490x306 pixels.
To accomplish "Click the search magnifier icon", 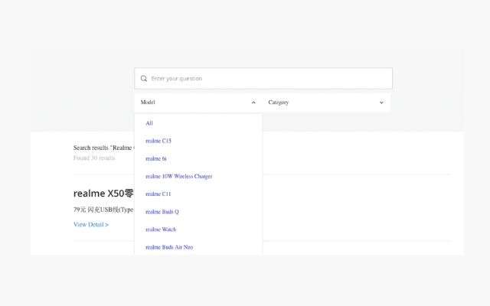I will click(144, 78).
